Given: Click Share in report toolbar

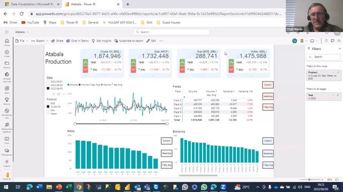Looking at the screenshot, I should click(x=57, y=41).
